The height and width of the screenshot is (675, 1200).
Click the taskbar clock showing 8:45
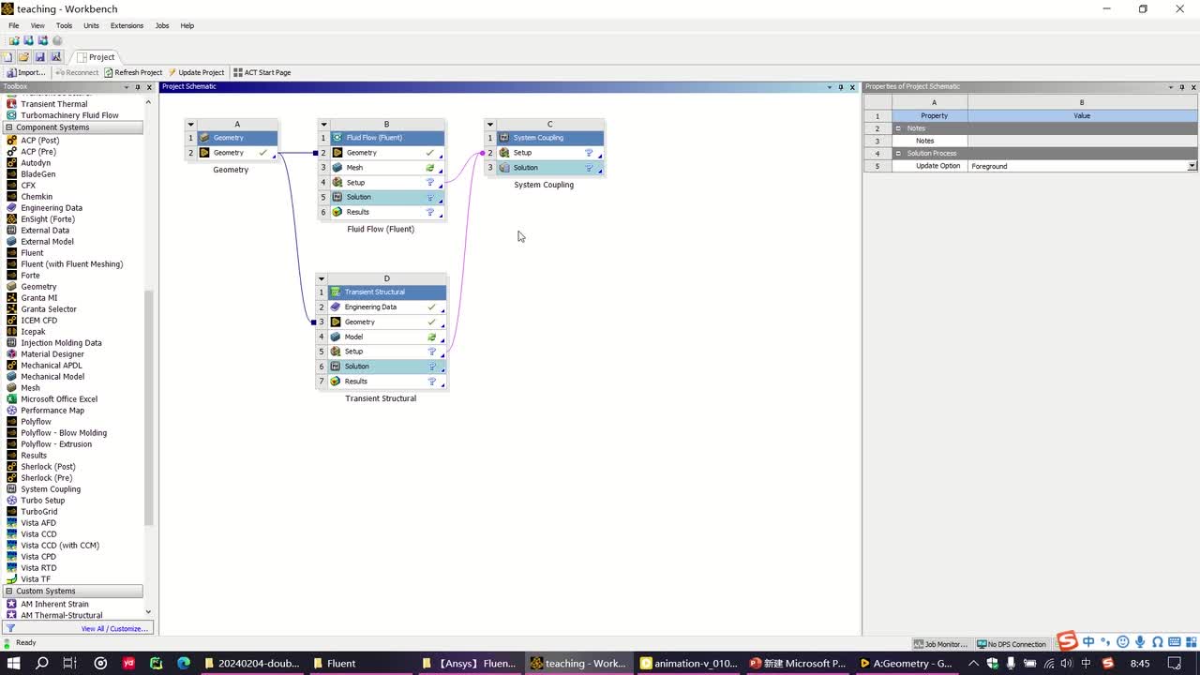pyautogui.click(x=1139, y=664)
